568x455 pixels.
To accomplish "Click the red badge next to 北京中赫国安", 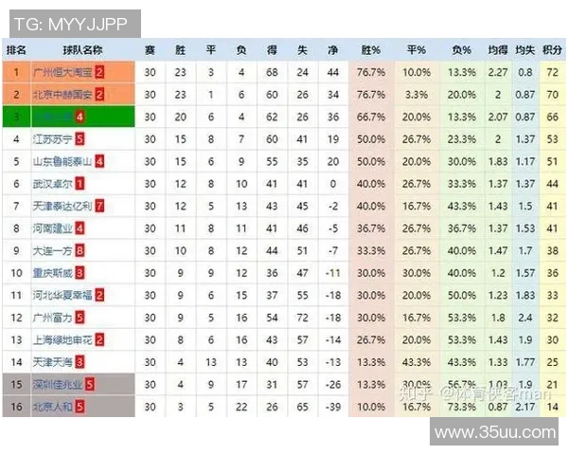I will (x=100, y=95).
